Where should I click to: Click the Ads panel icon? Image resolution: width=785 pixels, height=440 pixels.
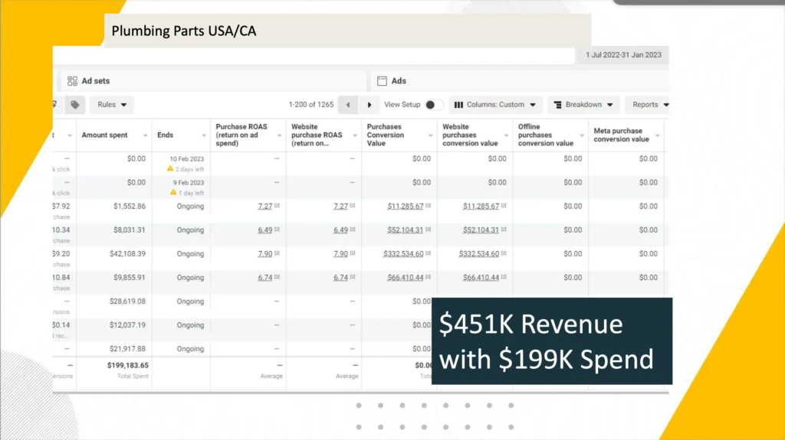point(382,81)
